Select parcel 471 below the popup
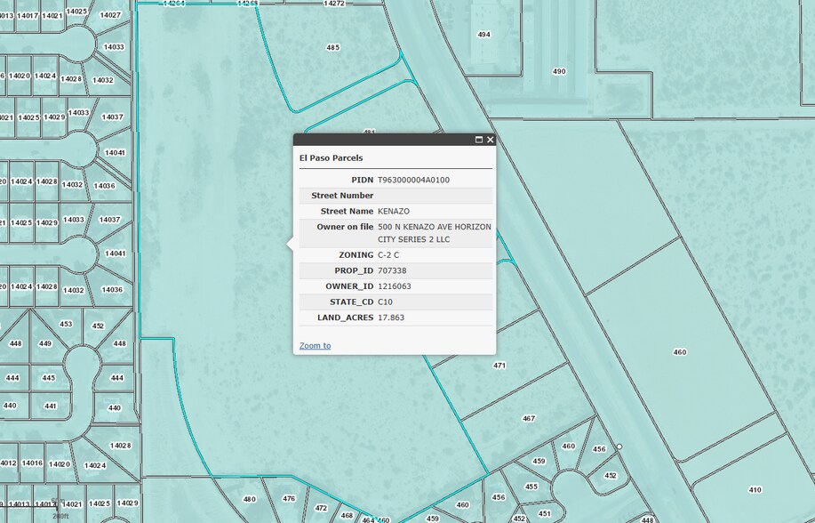The image size is (815, 523). [498, 365]
